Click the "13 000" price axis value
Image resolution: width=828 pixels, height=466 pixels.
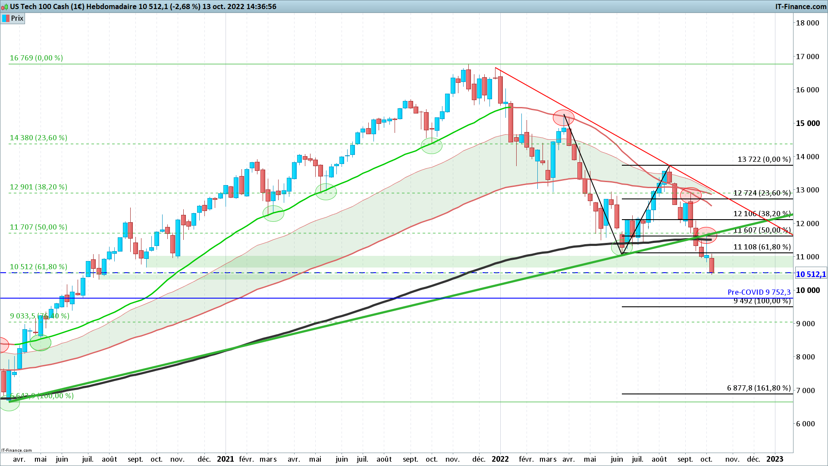click(808, 190)
